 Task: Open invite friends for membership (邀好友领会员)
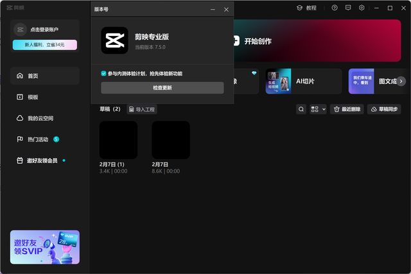[45, 160]
